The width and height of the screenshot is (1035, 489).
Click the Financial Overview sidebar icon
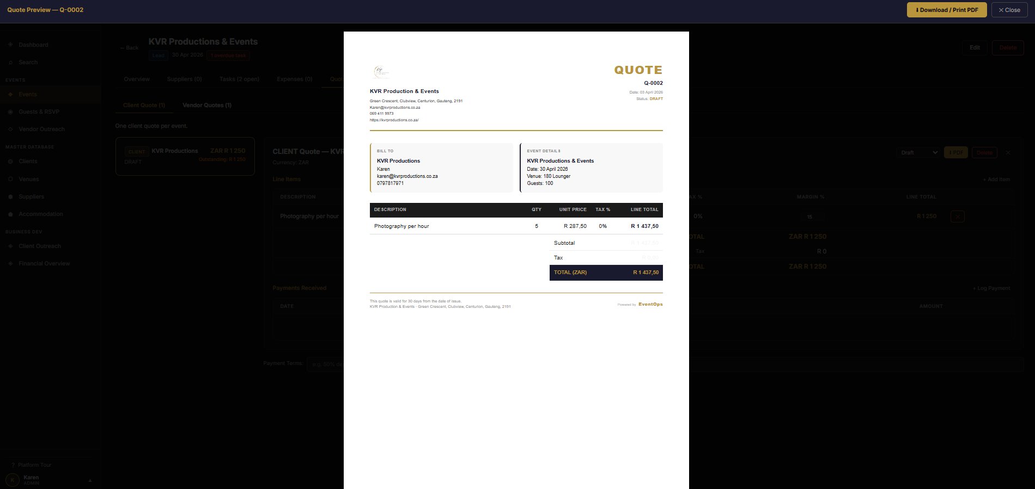click(x=10, y=264)
